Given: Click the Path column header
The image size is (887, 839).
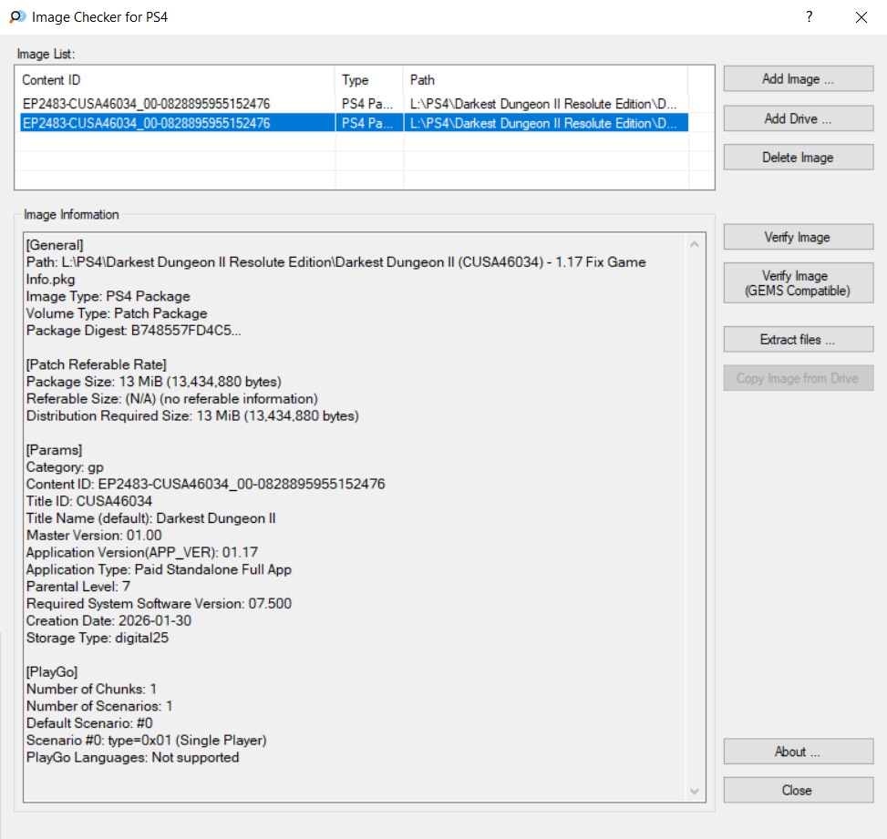Looking at the screenshot, I should click(x=544, y=80).
